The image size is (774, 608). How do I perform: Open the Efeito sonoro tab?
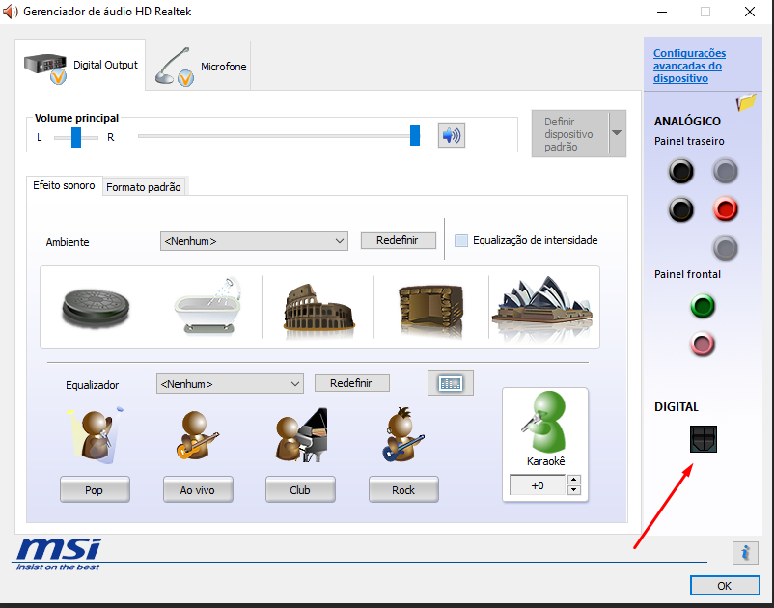64,185
